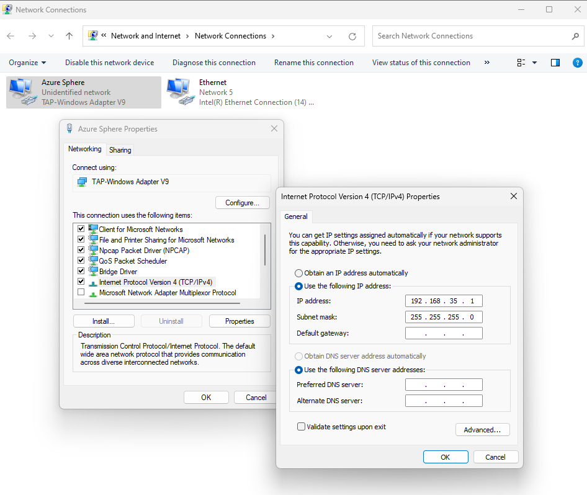Viewport: 587px width, 495px height.
Task: Open recent locations chevron beside forward arrow
Action: point(51,36)
